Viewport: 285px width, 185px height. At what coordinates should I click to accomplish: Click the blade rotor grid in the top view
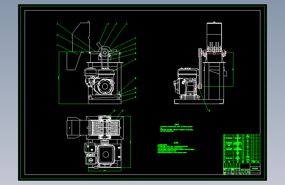coord(105,128)
